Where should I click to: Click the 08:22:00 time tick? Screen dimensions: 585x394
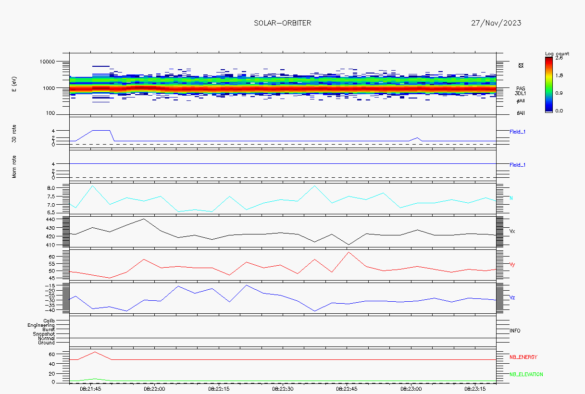tap(155, 388)
